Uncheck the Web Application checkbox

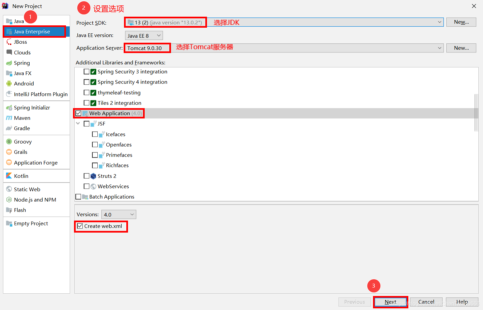click(x=78, y=113)
